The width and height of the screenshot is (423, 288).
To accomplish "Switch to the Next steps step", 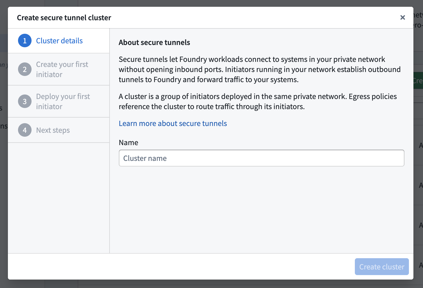I will click(x=59, y=130).
